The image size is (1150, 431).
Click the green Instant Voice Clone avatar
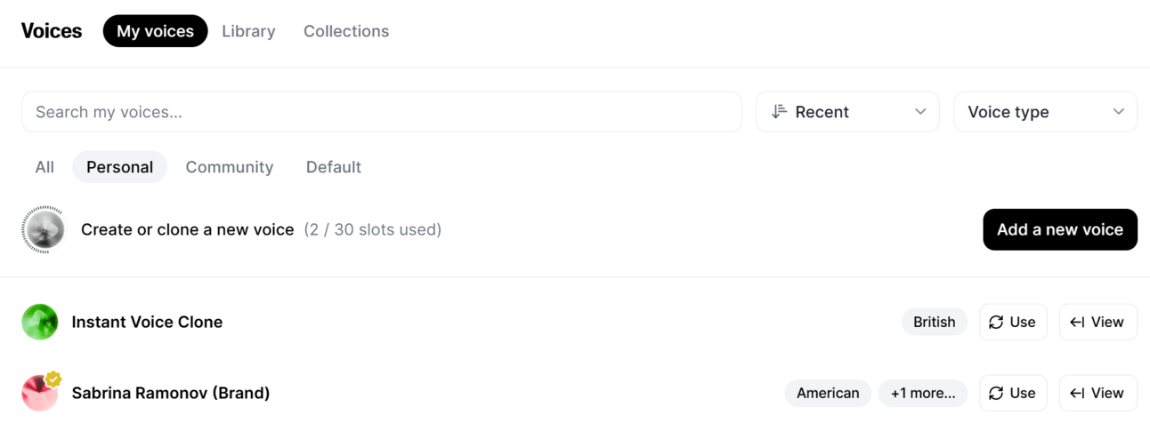click(40, 322)
